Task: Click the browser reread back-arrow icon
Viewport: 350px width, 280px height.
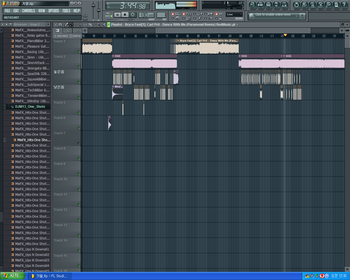Action: pyautogui.click(x=11, y=24)
